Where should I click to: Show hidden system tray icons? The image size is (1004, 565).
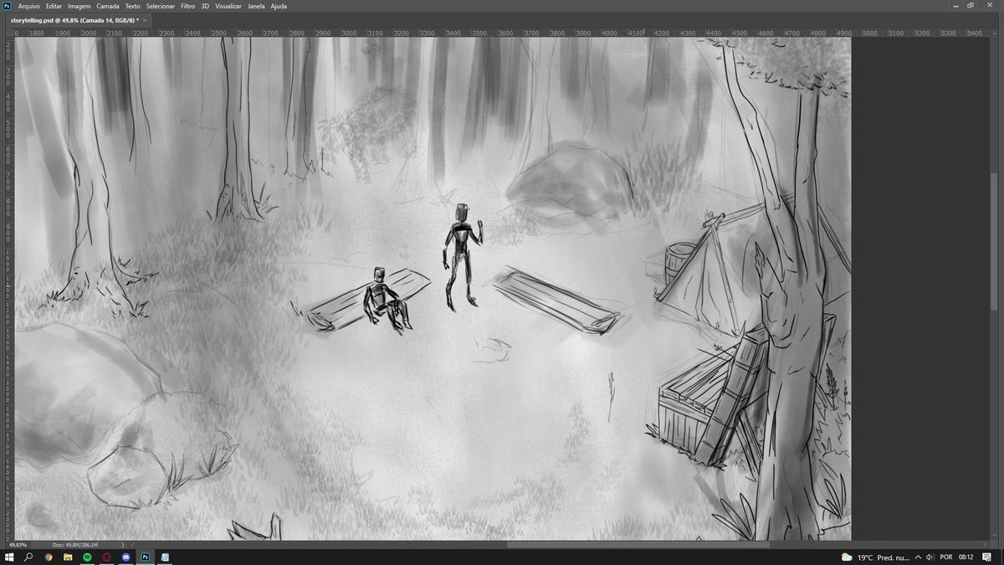(x=919, y=557)
